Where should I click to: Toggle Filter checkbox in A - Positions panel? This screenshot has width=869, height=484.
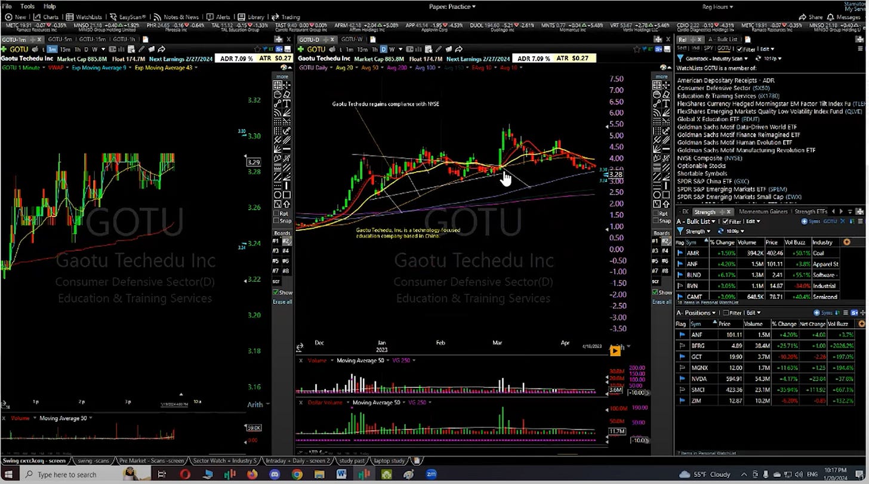click(726, 313)
